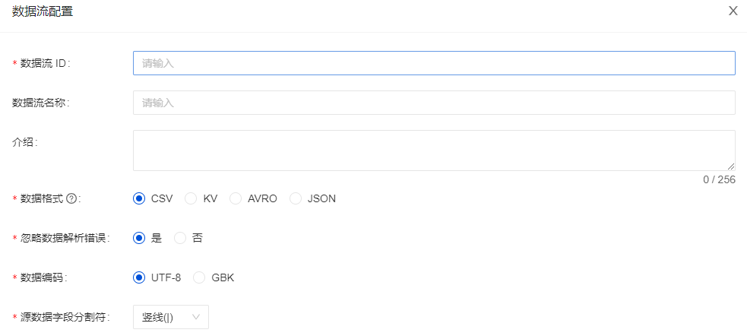Screen dimensions: 747x336
Task: Switch data encoding to GBK
Action: pos(199,277)
